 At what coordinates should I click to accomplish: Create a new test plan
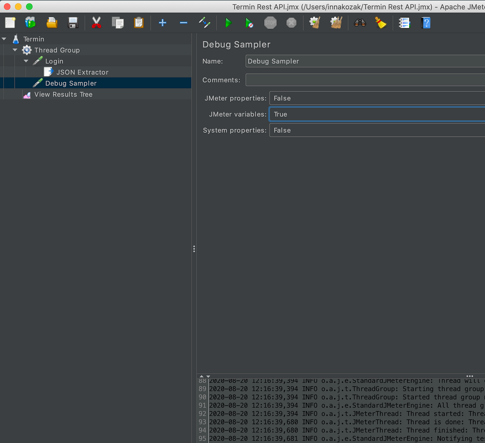10,22
